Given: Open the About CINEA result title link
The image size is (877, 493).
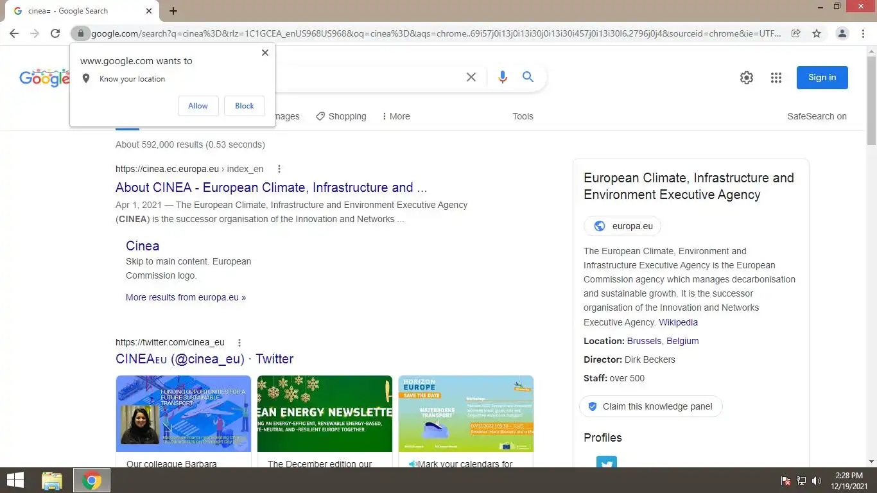Looking at the screenshot, I should pyautogui.click(x=271, y=187).
